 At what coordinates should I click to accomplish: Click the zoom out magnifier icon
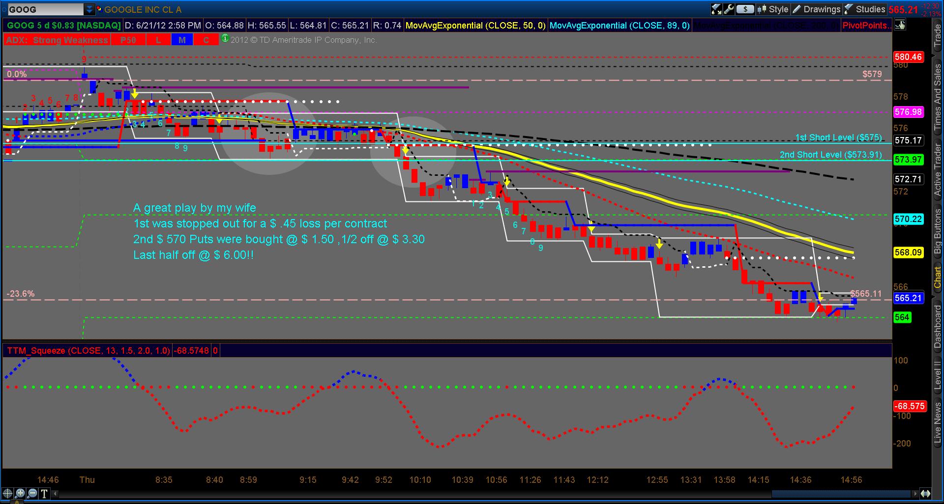click(x=32, y=494)
